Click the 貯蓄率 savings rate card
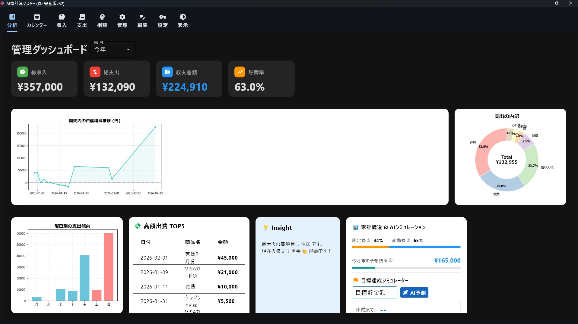The height and width of the screenshot is (324, 578). pyautogui.click(x=261, y=79)
